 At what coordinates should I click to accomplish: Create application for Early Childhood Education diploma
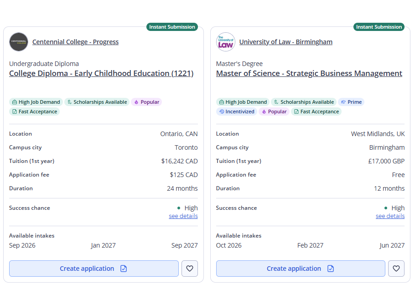pyautogui.click(x=93, y=269)
